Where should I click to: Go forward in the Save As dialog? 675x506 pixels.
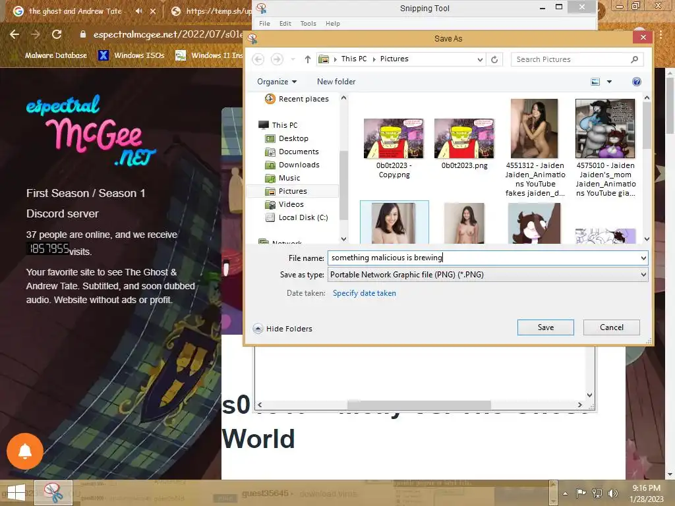pos(277,59)
